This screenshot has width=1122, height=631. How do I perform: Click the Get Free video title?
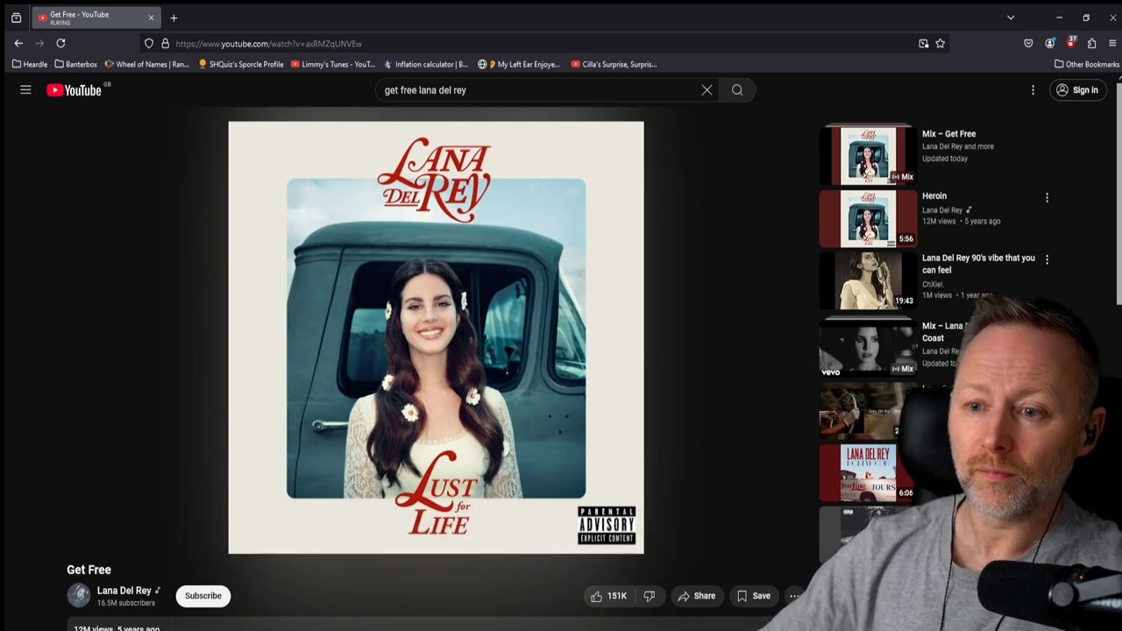coord(89,570)
